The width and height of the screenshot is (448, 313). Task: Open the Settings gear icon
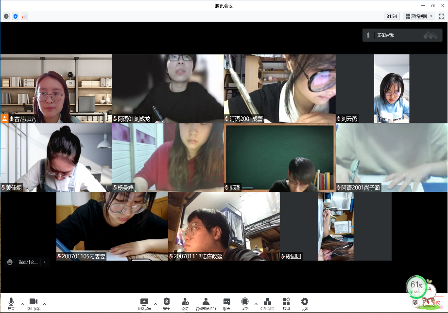(x=305, y=302)
